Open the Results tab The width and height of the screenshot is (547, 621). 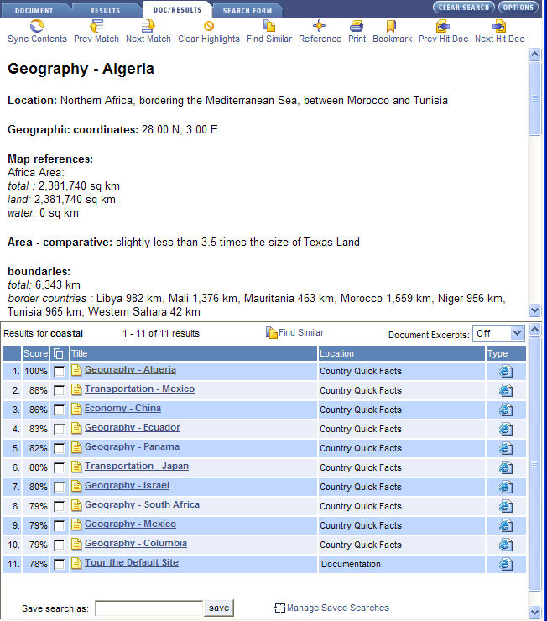[105, 10]
